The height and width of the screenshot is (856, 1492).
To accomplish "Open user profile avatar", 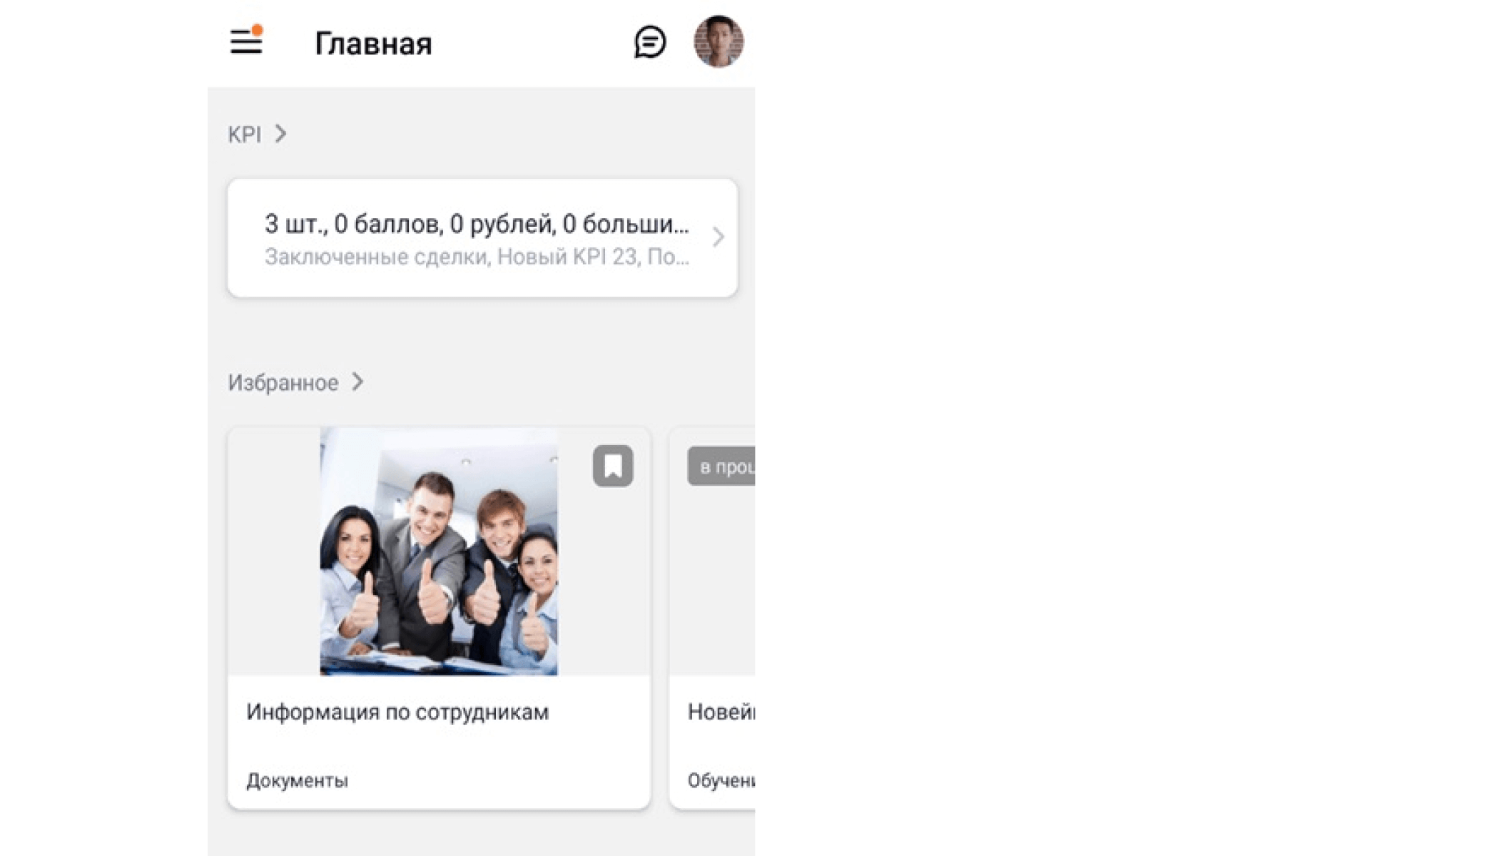I will click(x=719, y=41).
